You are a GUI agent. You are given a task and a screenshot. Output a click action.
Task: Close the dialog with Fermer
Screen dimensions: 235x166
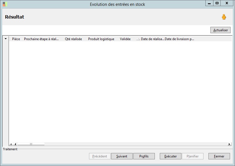click(x=219, y=156)
